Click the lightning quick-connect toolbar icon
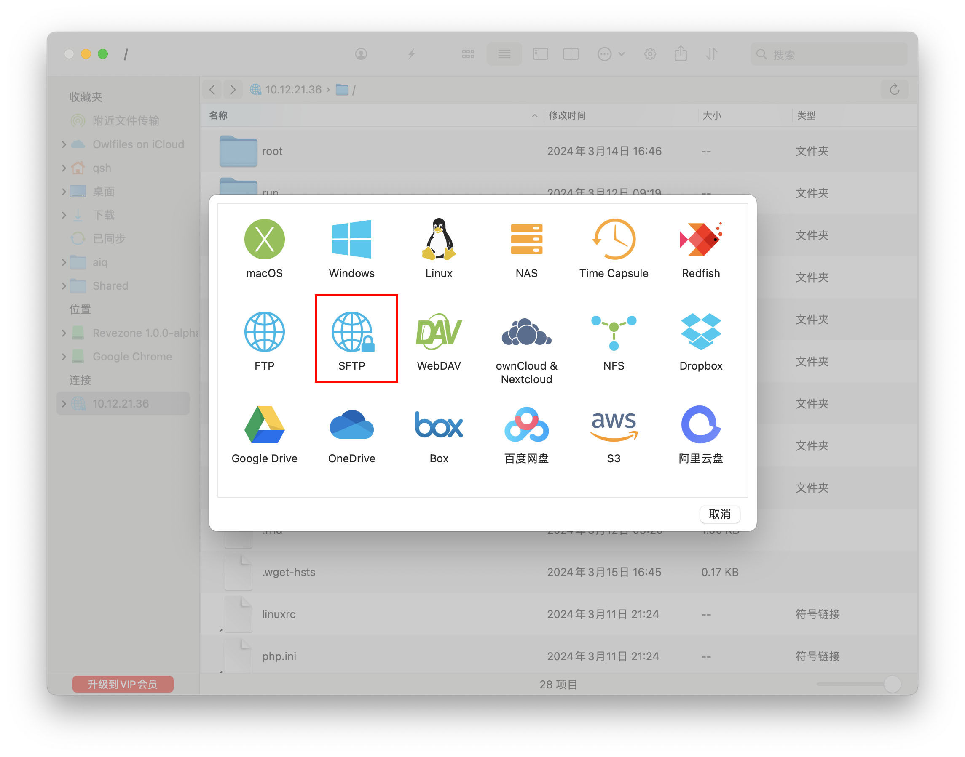965x757 pixels. [x=412, y=54]
